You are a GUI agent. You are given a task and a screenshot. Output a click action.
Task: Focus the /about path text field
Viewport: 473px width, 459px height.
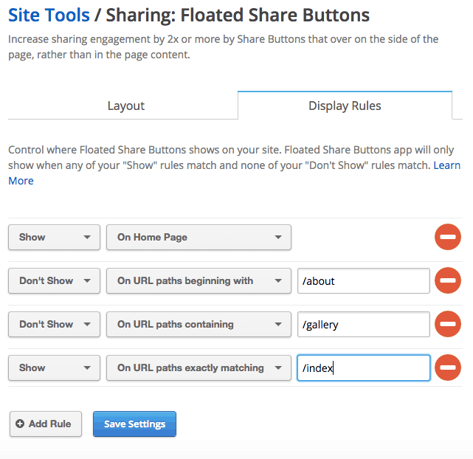click(364, 280)
